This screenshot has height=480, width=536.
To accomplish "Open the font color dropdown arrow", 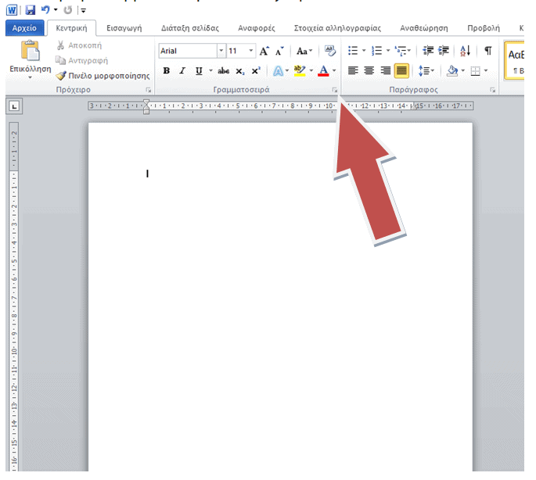I will coord(334,70).
